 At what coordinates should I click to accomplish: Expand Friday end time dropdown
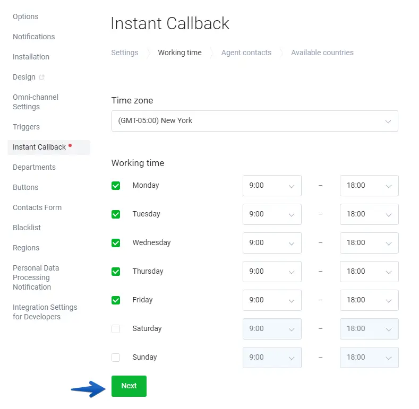(x=369, y=300)
